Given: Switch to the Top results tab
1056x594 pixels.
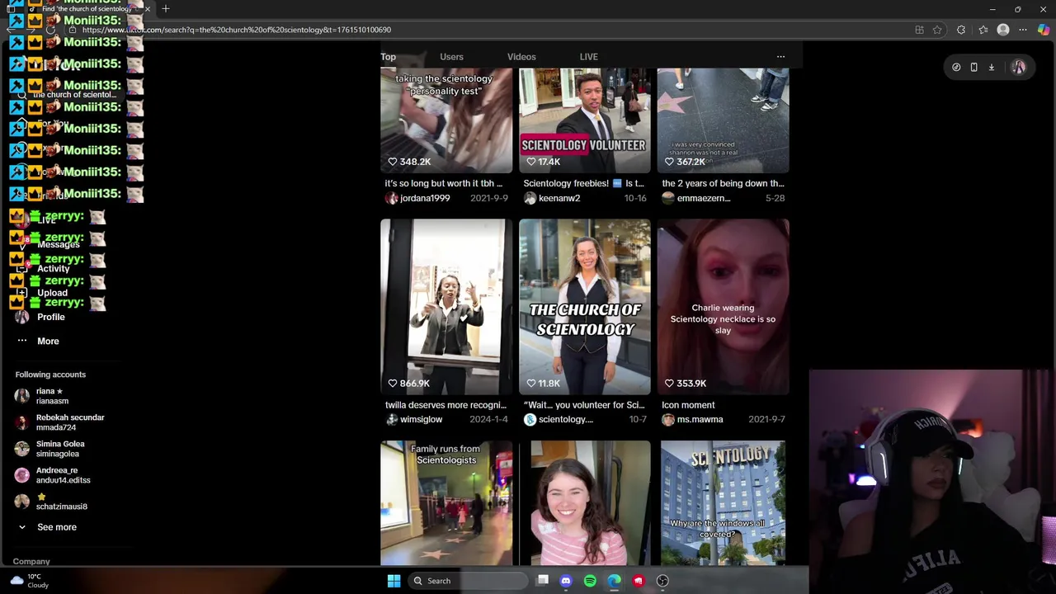Looking at the screenshot, I should pos(388,57).
